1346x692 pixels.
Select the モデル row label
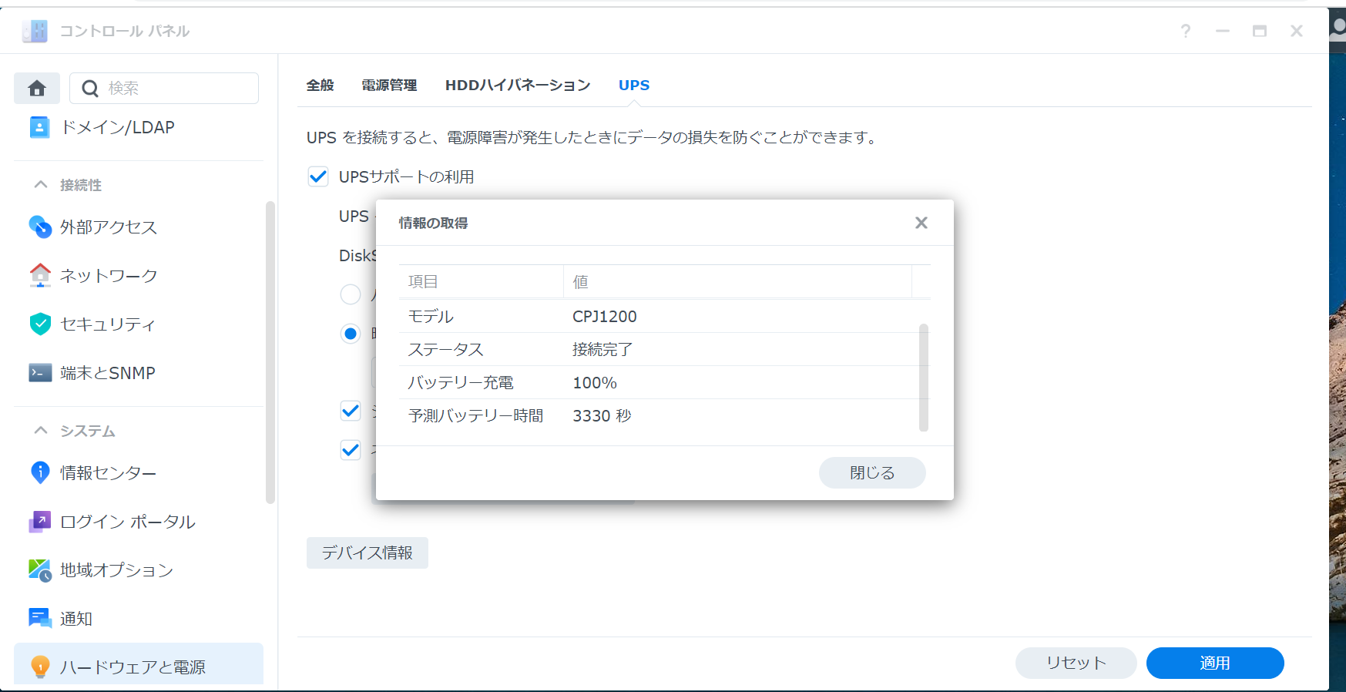pyautogui.click(x=431, y=316)
